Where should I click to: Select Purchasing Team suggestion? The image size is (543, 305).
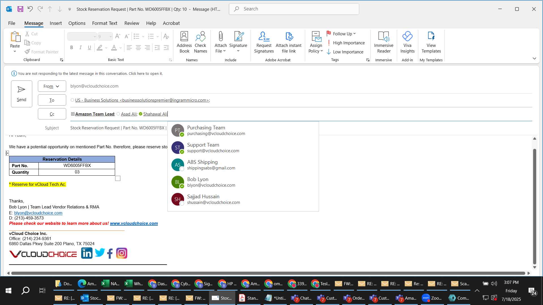pos(243,130)
